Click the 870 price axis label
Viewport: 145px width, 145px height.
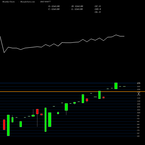pyautogui.click(x=138, y=130)
